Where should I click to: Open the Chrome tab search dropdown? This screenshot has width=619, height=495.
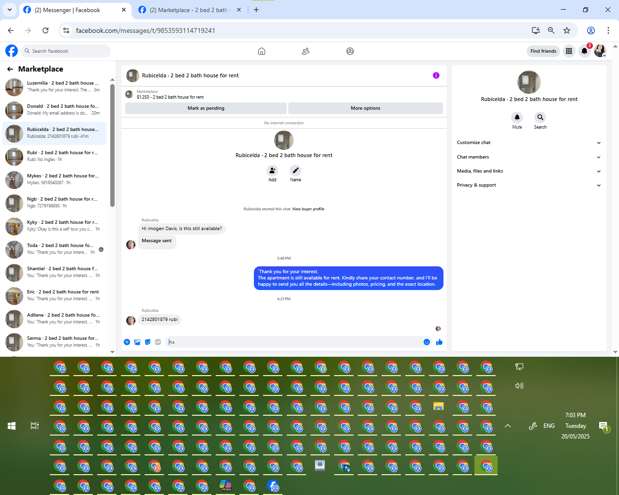pos(9,10)
